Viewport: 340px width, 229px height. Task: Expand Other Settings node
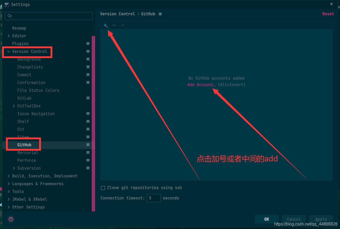9,207
